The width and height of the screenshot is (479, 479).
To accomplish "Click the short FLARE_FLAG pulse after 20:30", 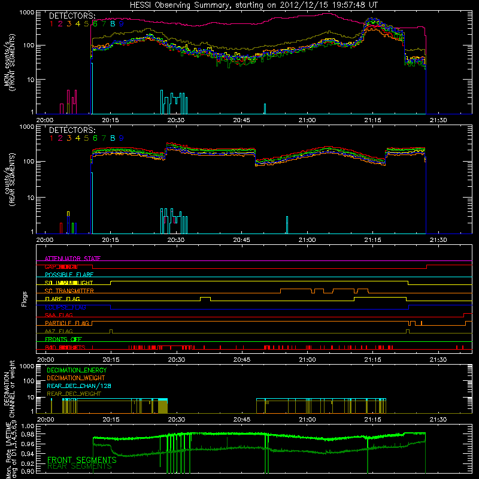I will (205, 299).
